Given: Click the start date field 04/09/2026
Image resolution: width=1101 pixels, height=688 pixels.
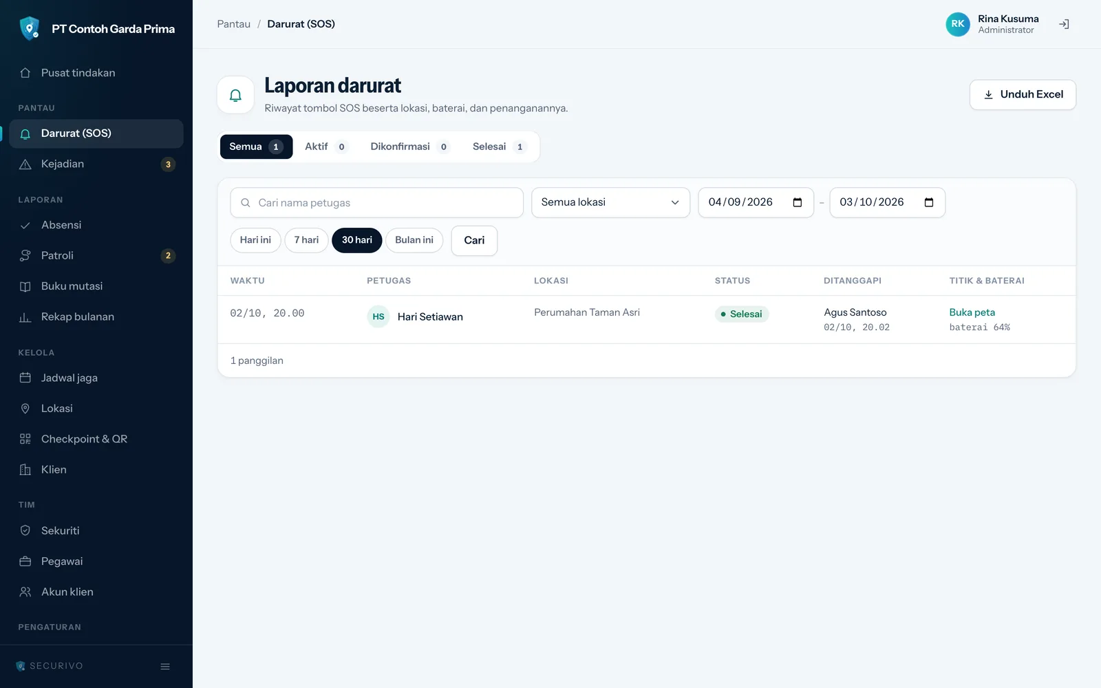Looking at the screenshot, I should pyautogui.click(x=756, y=202).
